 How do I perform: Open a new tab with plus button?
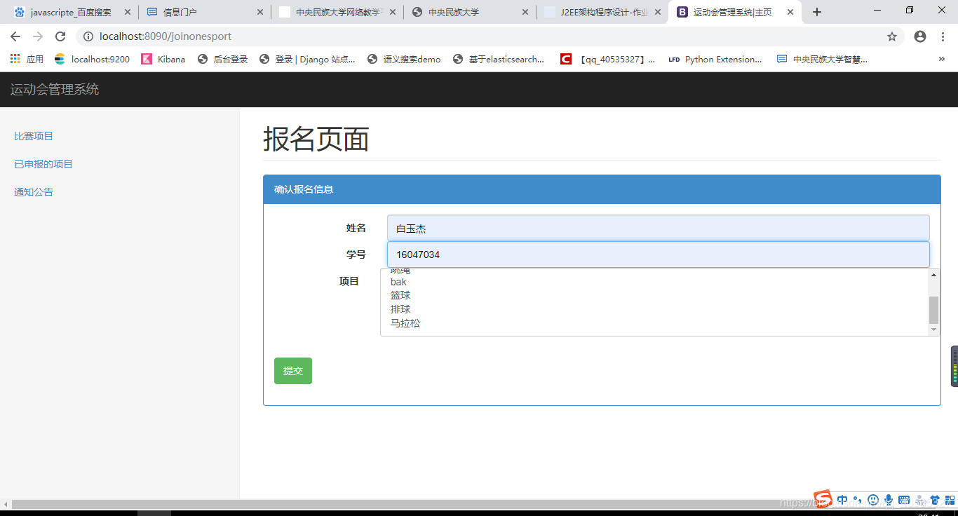(x=816, y=12)
